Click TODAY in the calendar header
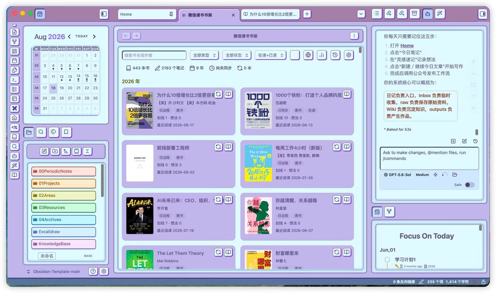This screenshot has height=293, width=496. (x=81, y=36)
